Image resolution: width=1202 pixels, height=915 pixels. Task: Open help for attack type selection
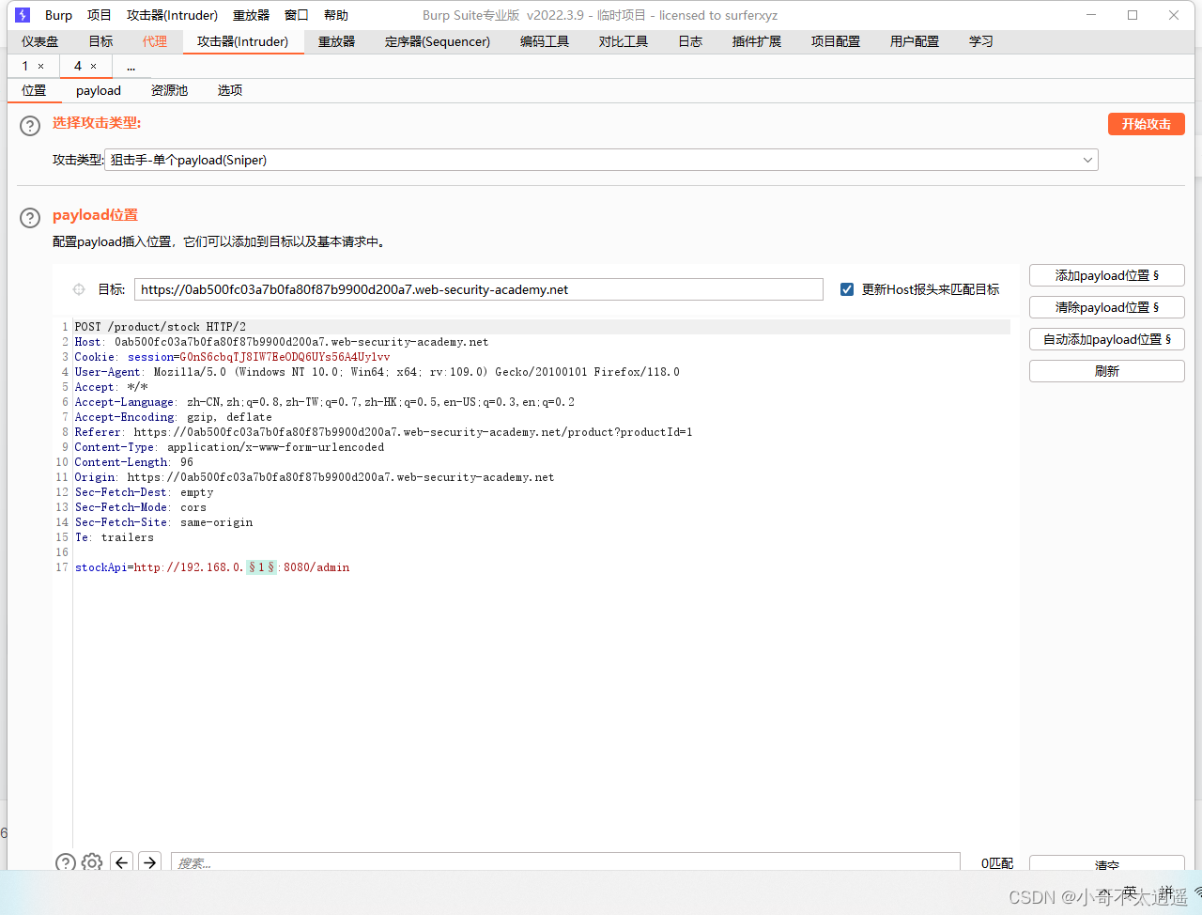point(30,126)
